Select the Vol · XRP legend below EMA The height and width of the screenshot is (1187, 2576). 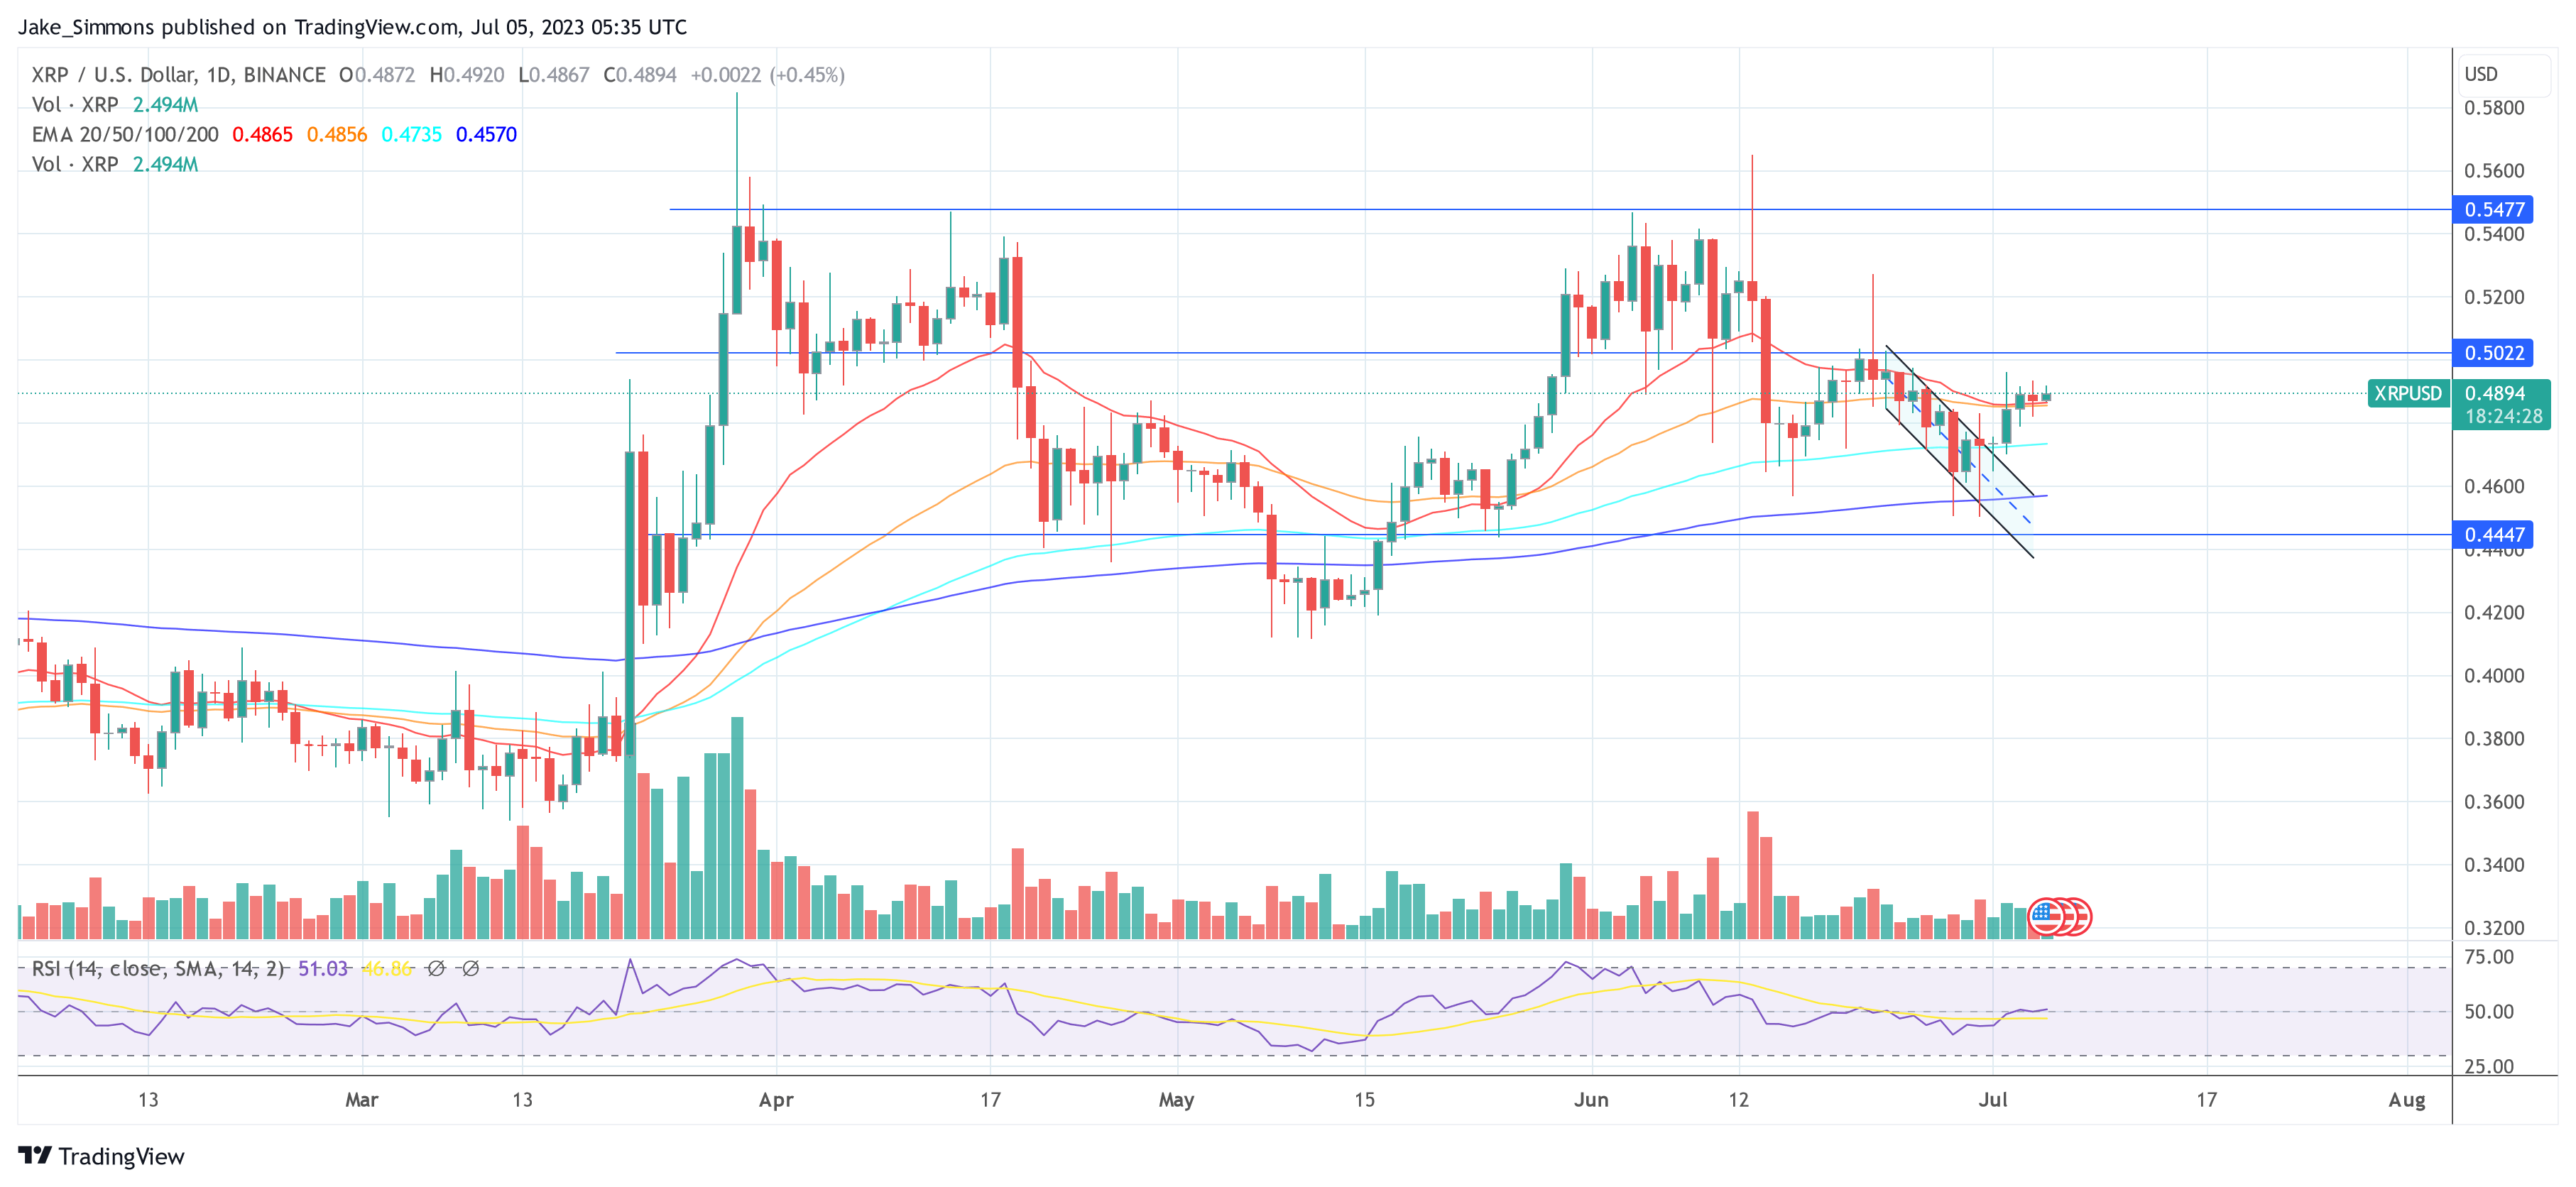tap(75, 164)
